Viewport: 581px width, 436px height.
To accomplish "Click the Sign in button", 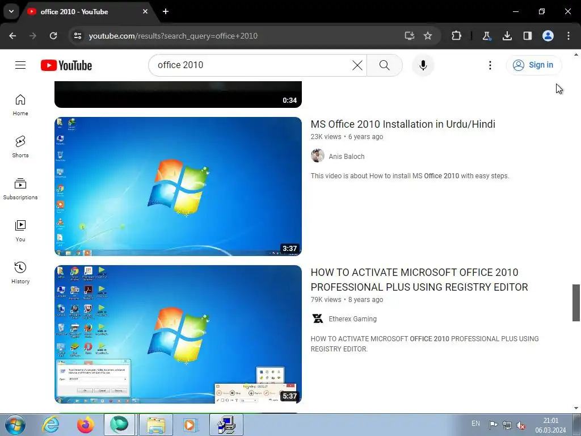I will (x=533, y=65).
